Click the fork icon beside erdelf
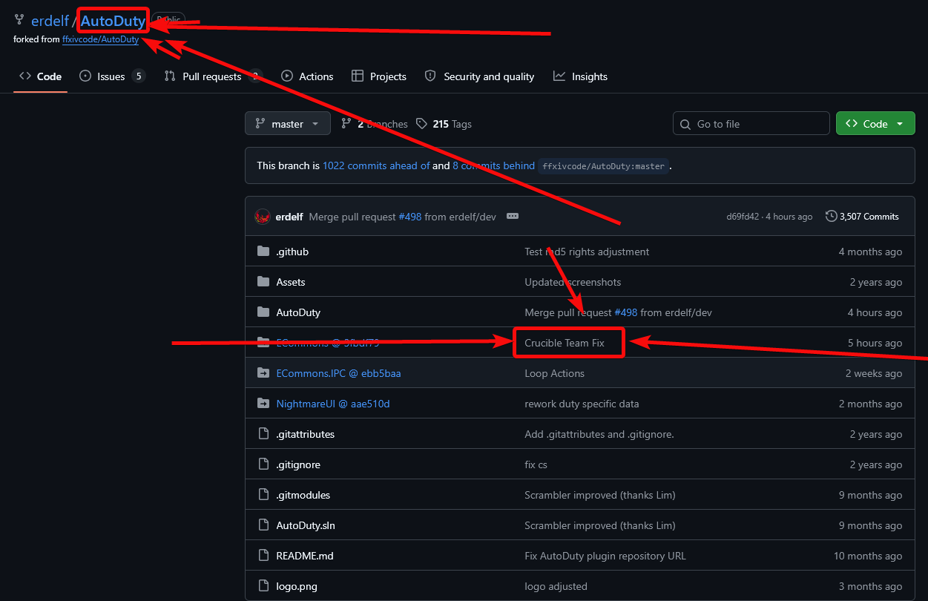928x601 pixels. 19,20
